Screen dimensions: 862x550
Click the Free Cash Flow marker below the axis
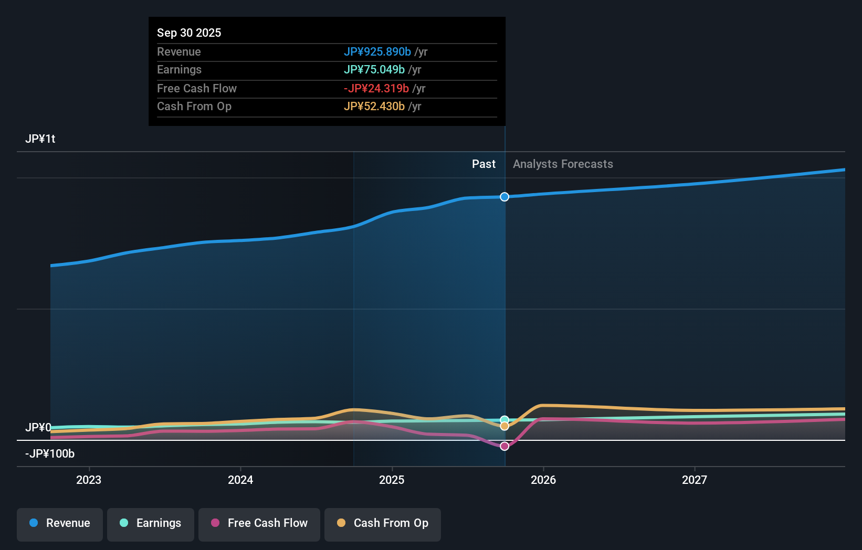[x=504, y=446]
